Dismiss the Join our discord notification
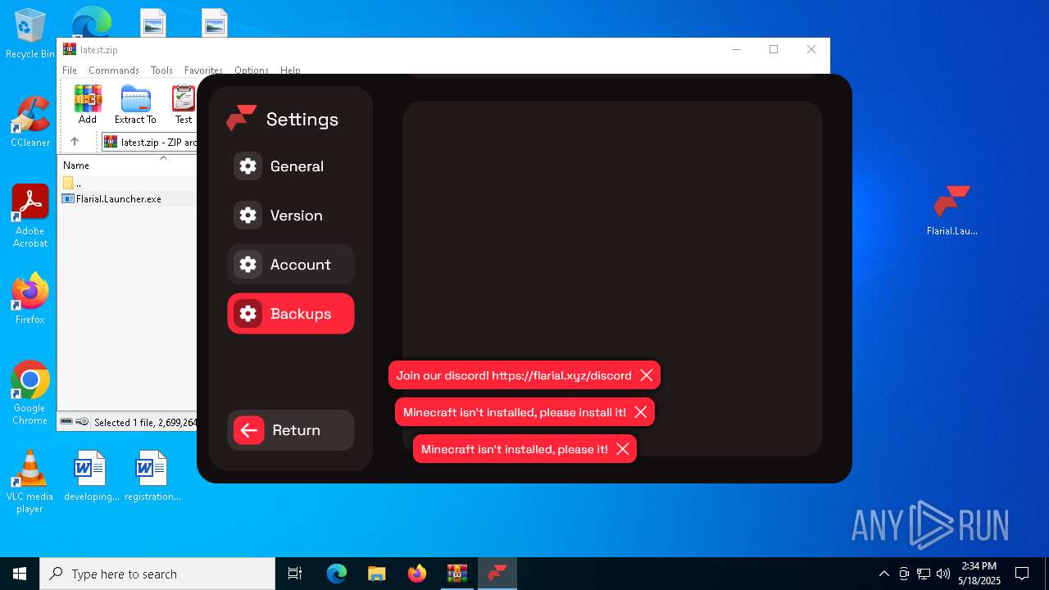This screenshot has height=590, width=1049. 647,375
